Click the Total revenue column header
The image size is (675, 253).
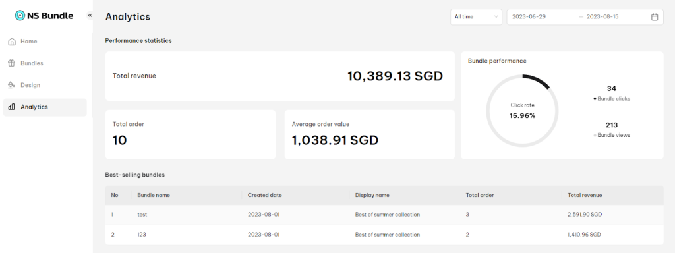coord(585,195)
